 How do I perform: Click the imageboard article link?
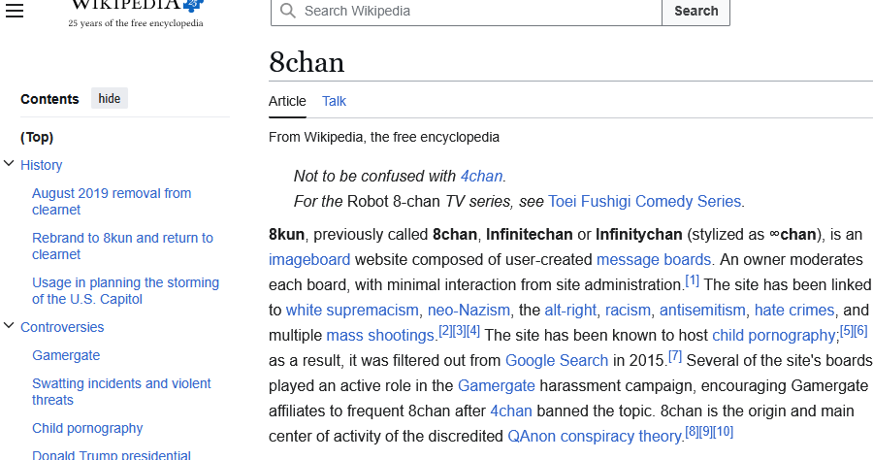pyautogui.click(x=308, y=260)
